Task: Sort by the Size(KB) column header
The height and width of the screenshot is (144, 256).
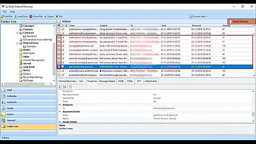Action: click(x=237, y=25)
